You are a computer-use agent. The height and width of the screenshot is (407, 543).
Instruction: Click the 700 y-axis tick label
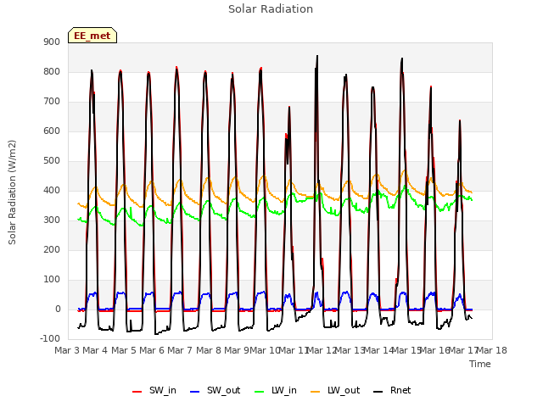[52, 102]
